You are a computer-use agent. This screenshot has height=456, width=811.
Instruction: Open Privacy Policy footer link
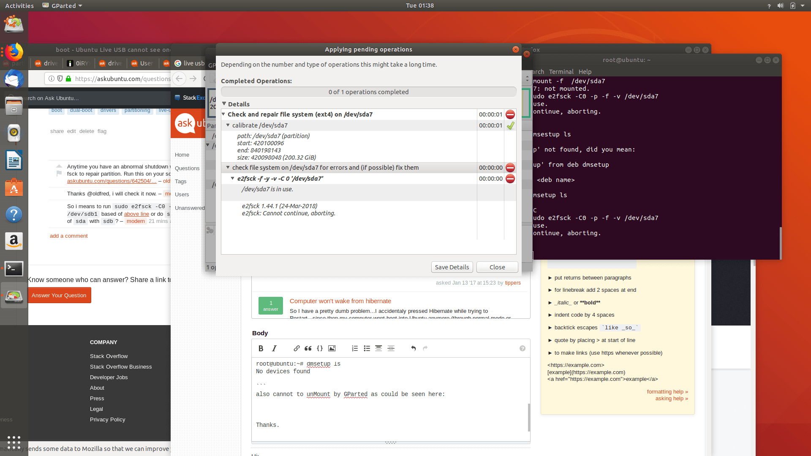pyautogui.click(x=107, y=419)
